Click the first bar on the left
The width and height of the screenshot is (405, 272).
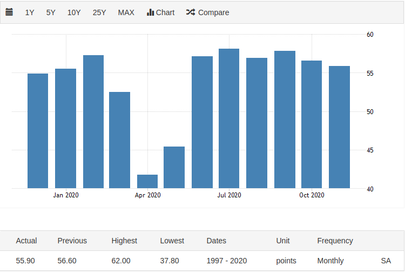pos(38,131)
